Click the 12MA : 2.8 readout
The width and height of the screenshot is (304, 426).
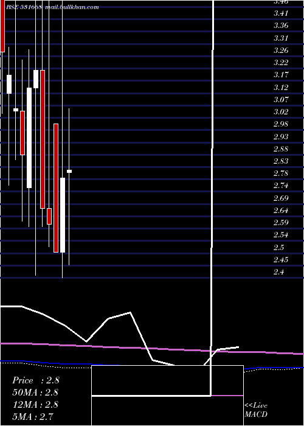(x=35, y=405)
